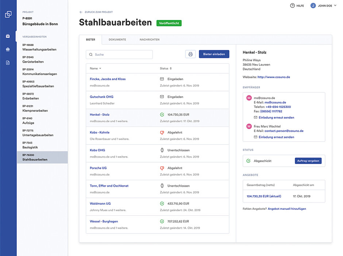Click the green checkmark icon for Waldmann UG
The height and width of the screenshot is (256, 343).
click(162, 204)
